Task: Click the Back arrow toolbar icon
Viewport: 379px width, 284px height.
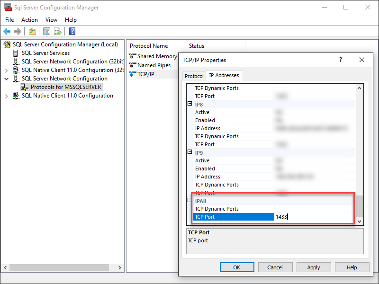Action: 7,31
